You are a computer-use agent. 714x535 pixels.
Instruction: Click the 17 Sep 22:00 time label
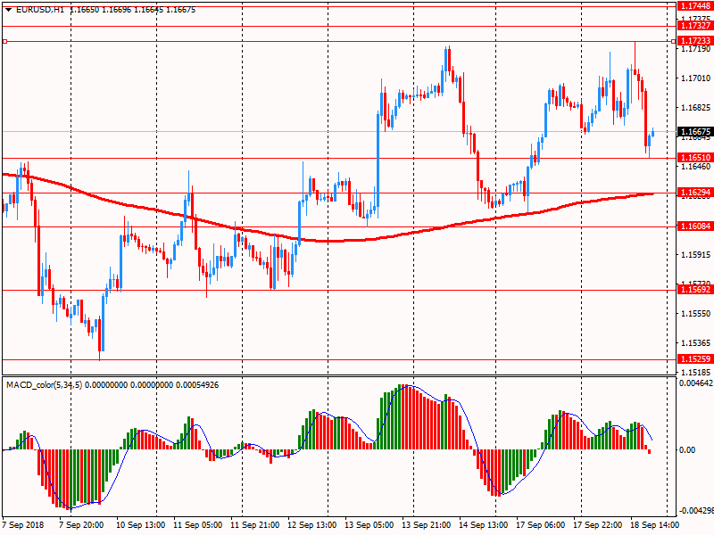coord(597,524)
